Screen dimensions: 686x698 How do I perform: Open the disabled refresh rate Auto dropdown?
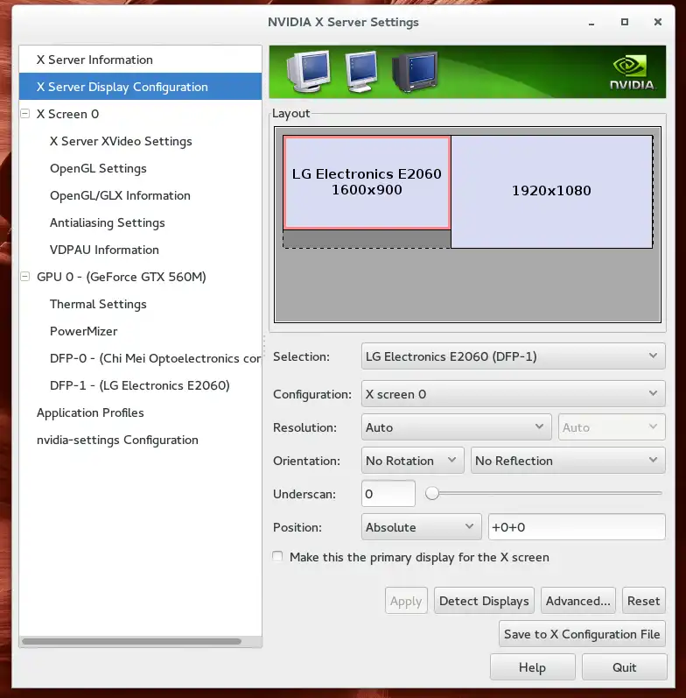pos(612,427)
